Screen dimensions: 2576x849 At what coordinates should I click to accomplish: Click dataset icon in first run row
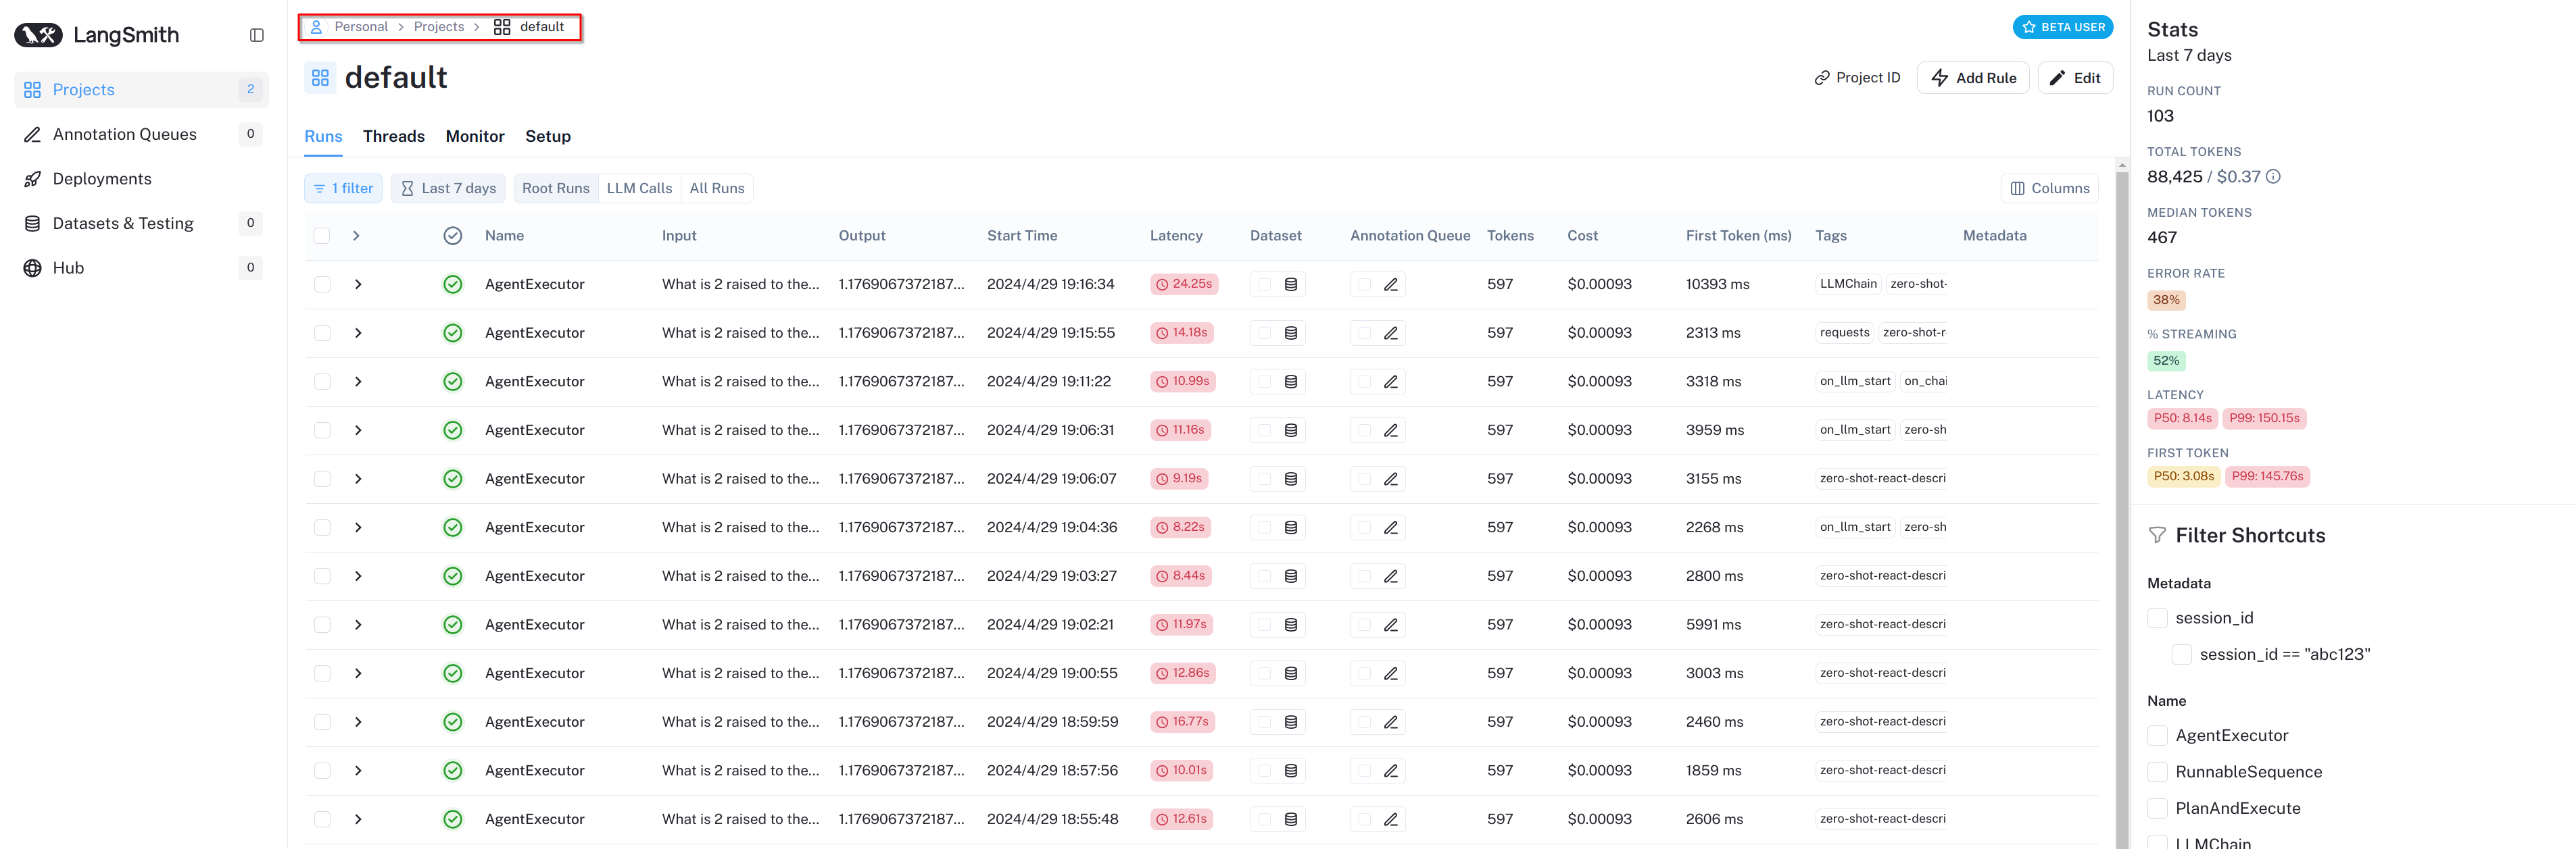tap(1290, 284)
